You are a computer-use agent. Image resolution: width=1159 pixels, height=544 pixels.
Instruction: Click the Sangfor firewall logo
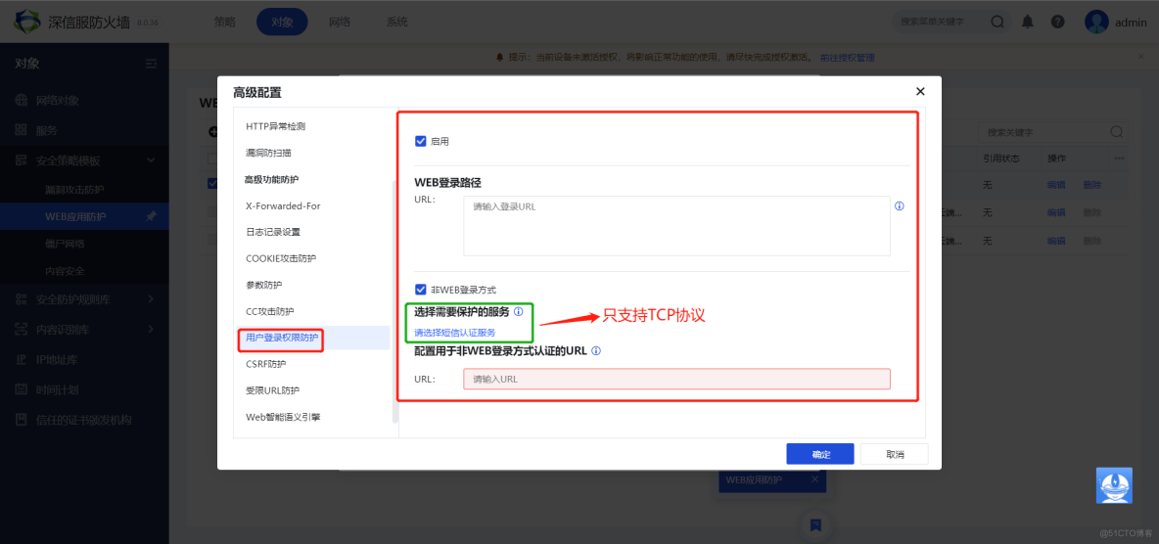tap(27, 22)
